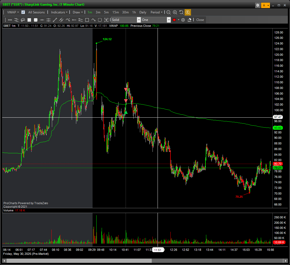Zoom out the chart with minus magnifier

pos(169,12)
